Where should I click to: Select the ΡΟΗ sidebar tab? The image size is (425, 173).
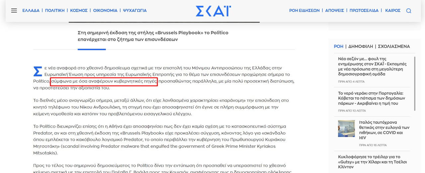338,46
